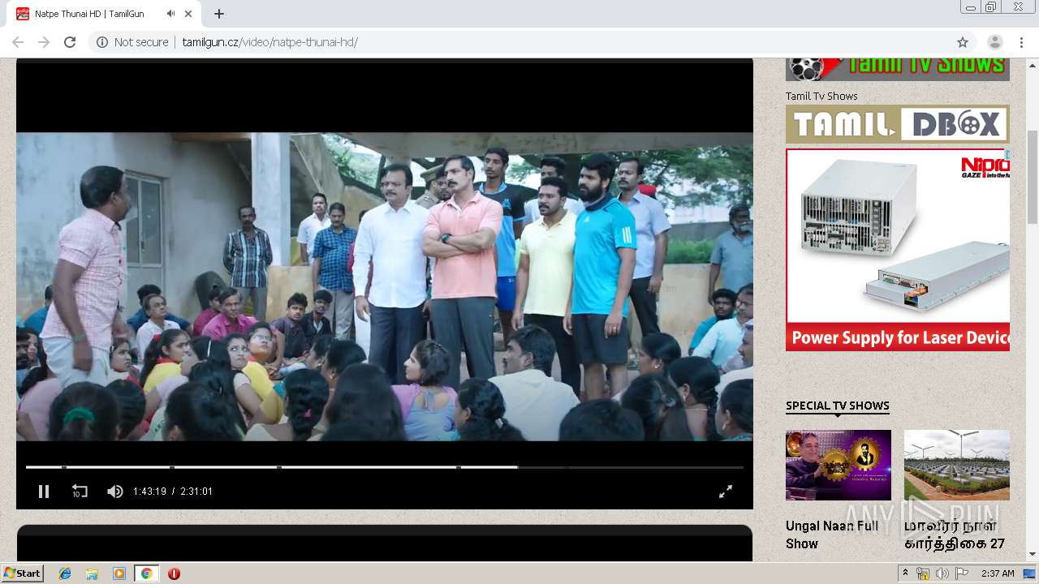Open the Windows Start menu
The height and width of the screenshot is (584, 1039).
coord(22,573)
